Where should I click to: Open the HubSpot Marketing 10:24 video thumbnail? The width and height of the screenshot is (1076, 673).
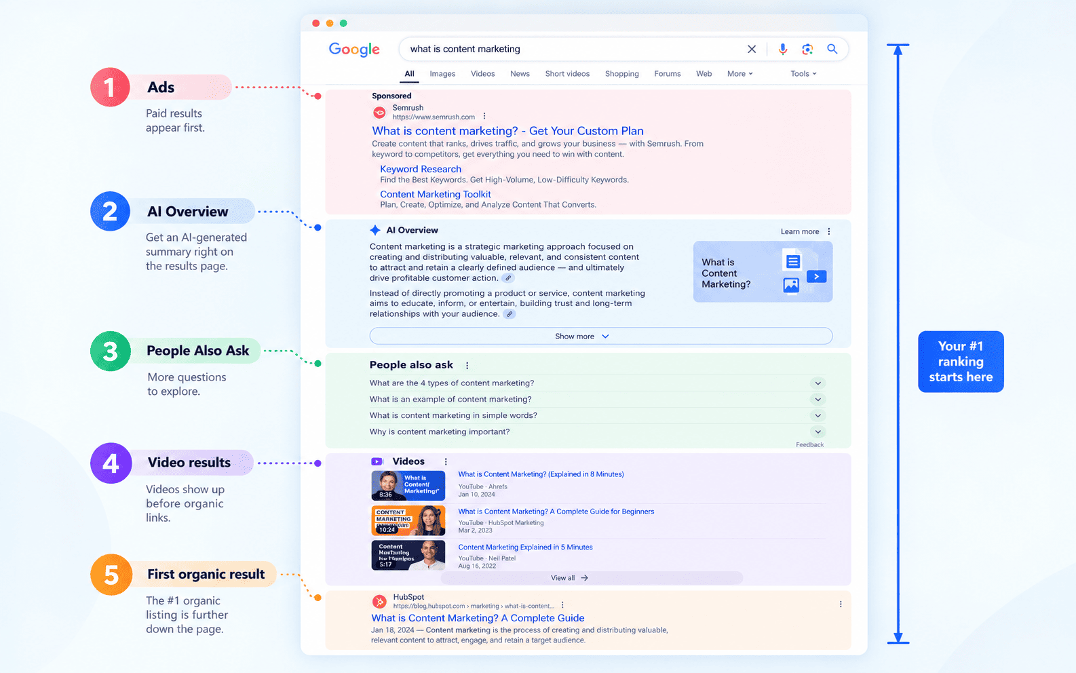[408, 520]
